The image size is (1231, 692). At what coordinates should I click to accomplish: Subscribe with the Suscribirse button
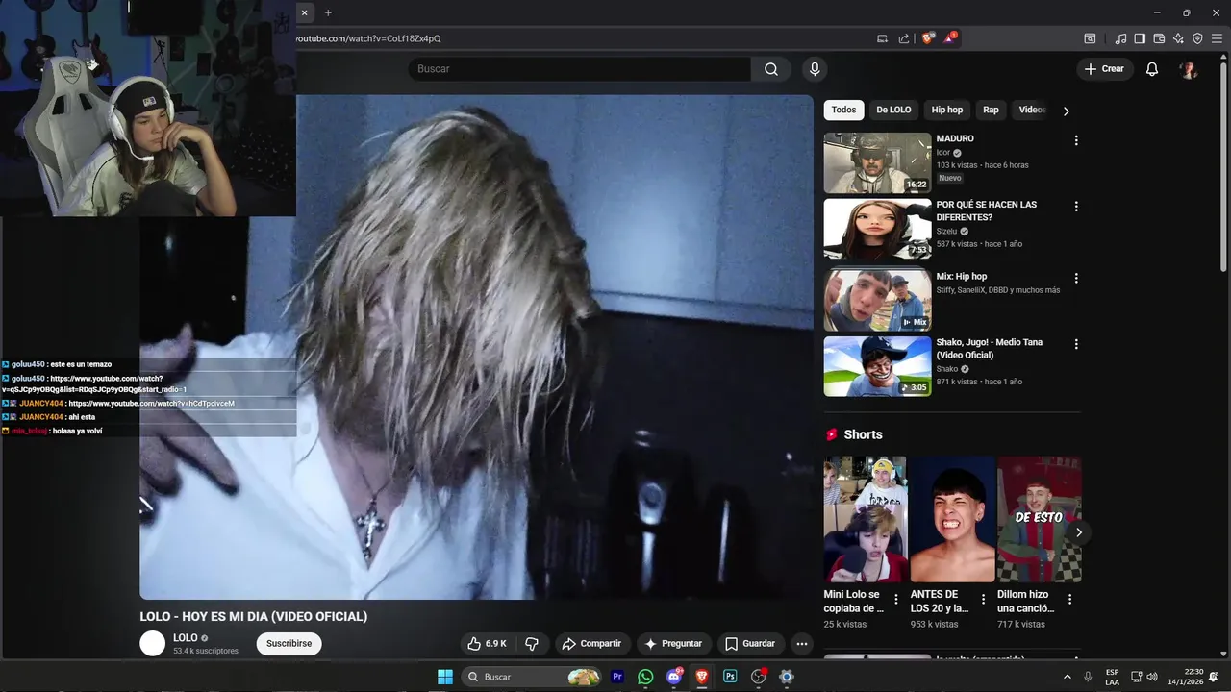click(289, 644)
